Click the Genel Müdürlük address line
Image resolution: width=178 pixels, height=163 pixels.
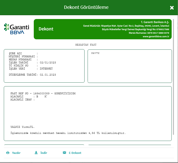pos(126,26)
